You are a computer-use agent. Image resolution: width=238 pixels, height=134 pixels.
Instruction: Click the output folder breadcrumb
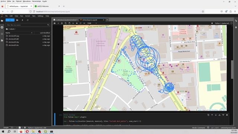[12, 29]
